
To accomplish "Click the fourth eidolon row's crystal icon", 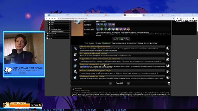I will [x=75, y=66].
